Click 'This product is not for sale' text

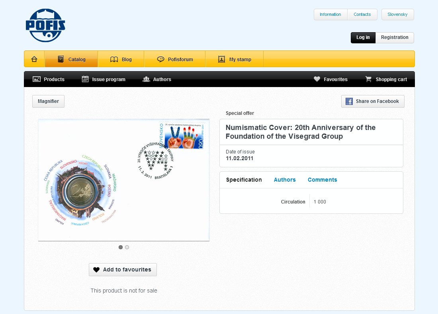click(x=124, y=291)
